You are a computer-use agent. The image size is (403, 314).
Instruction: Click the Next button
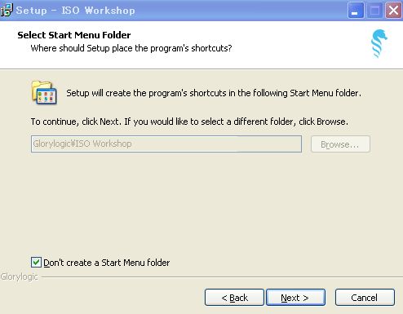point(295,298)
